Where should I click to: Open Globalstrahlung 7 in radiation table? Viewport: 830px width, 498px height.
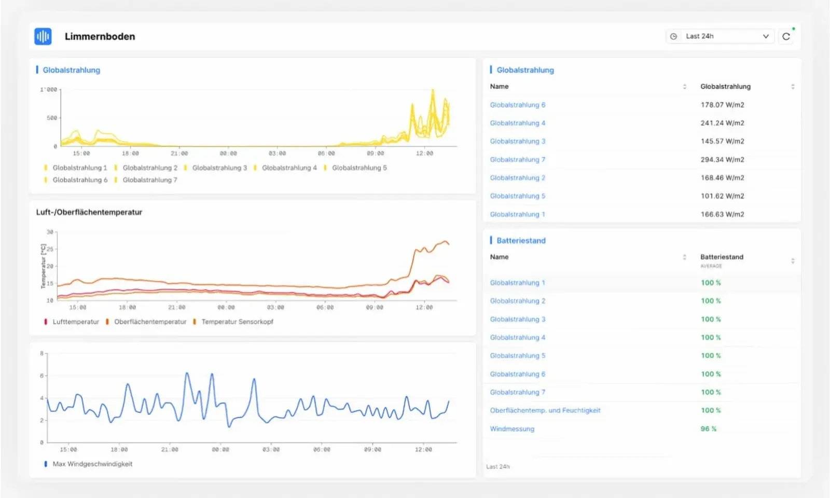point(518,160)
